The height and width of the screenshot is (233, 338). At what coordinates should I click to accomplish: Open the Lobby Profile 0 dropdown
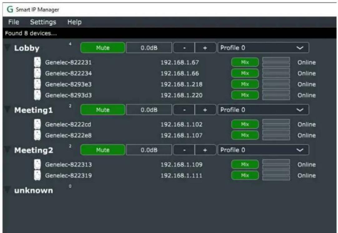[x=263, y=48]
